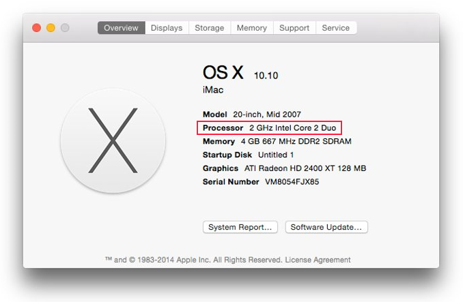
Task: Click the Graphics label
Action: [x=221, y=168]
